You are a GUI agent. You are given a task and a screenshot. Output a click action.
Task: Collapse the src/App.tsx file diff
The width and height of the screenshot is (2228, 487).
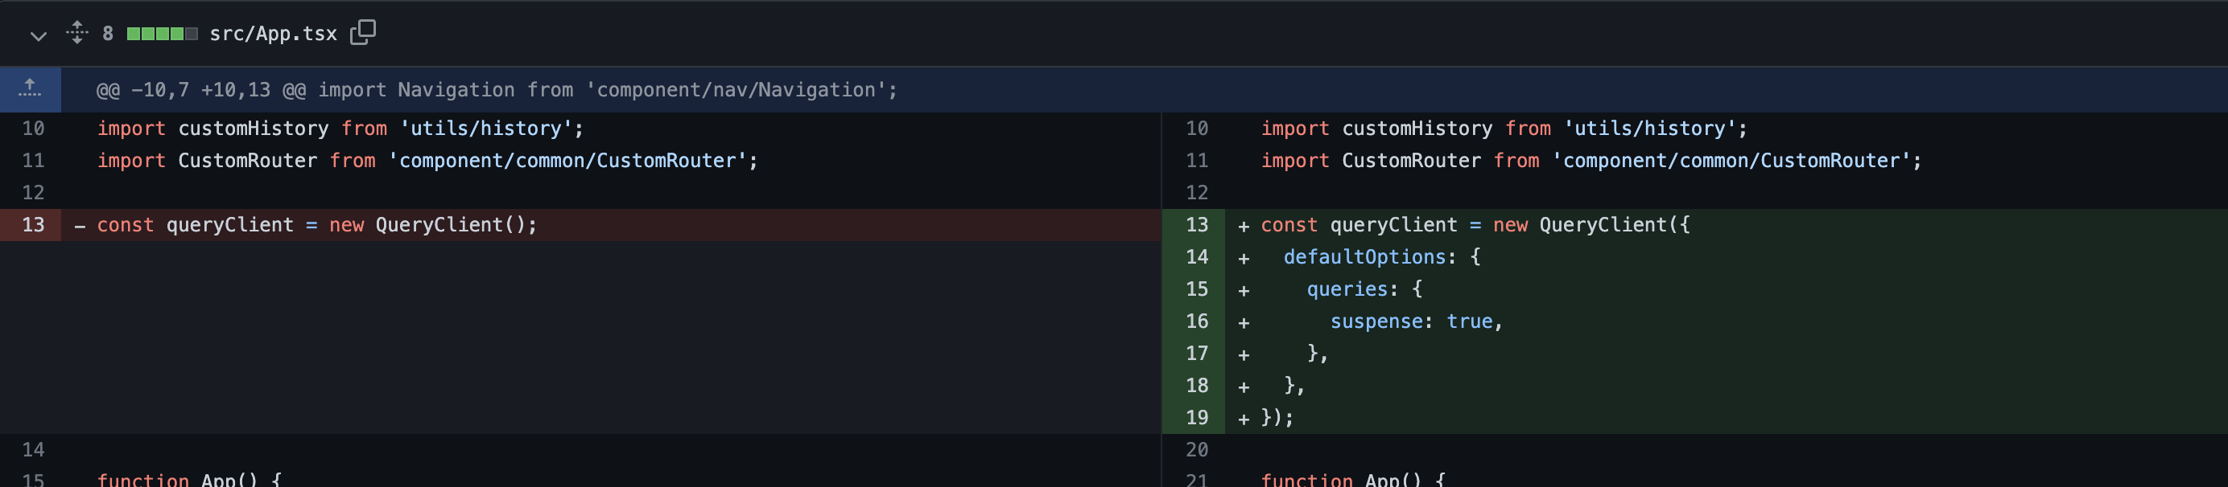38,35
